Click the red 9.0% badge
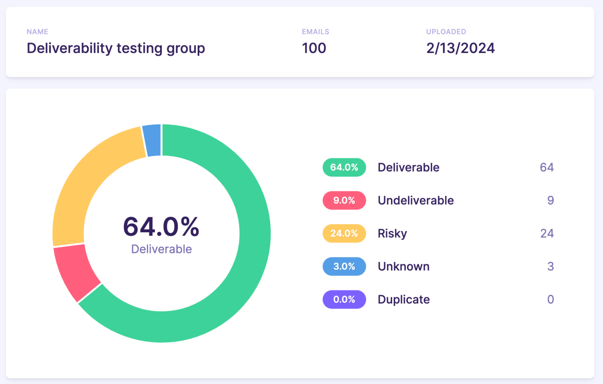 point(344,200)
